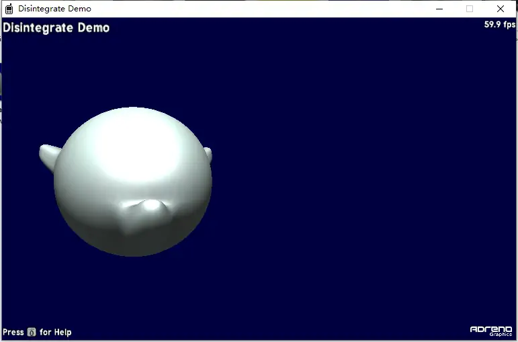Click the 0 key icon beside Help
Image resolution: width=518 pixels, height=342 pixels.
coord(32,332)
